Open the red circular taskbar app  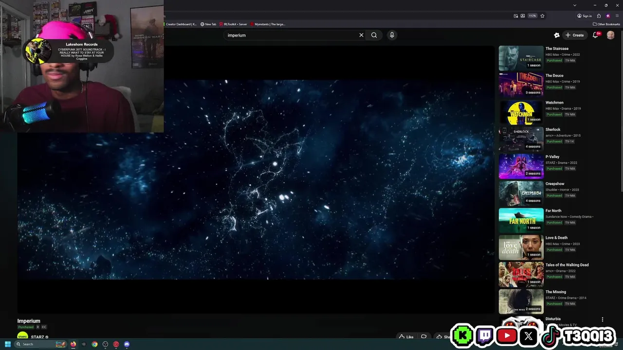click(116, 344)
